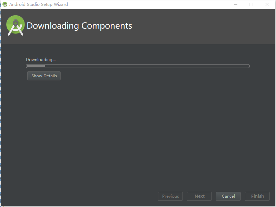Click the download progress bar

pos(138,66)
